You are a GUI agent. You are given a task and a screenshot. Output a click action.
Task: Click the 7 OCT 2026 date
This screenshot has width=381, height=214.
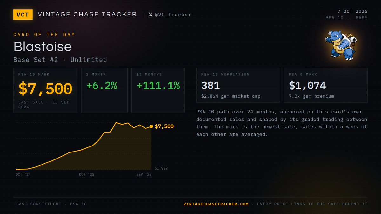pyautogui.click(x=352, y=11)
